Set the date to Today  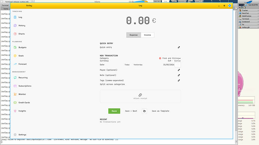pos(127,65)
